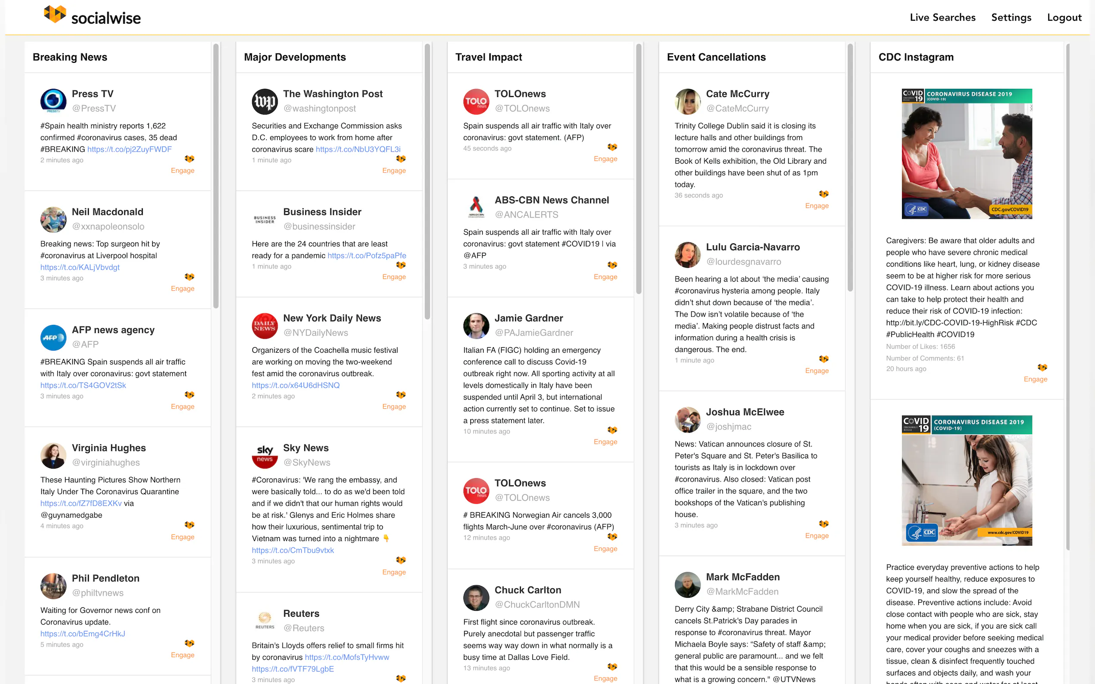Click CDC Instagram column scrollbar
This screenshot has width=1095, height=684.
click(x=1068, y=297)
